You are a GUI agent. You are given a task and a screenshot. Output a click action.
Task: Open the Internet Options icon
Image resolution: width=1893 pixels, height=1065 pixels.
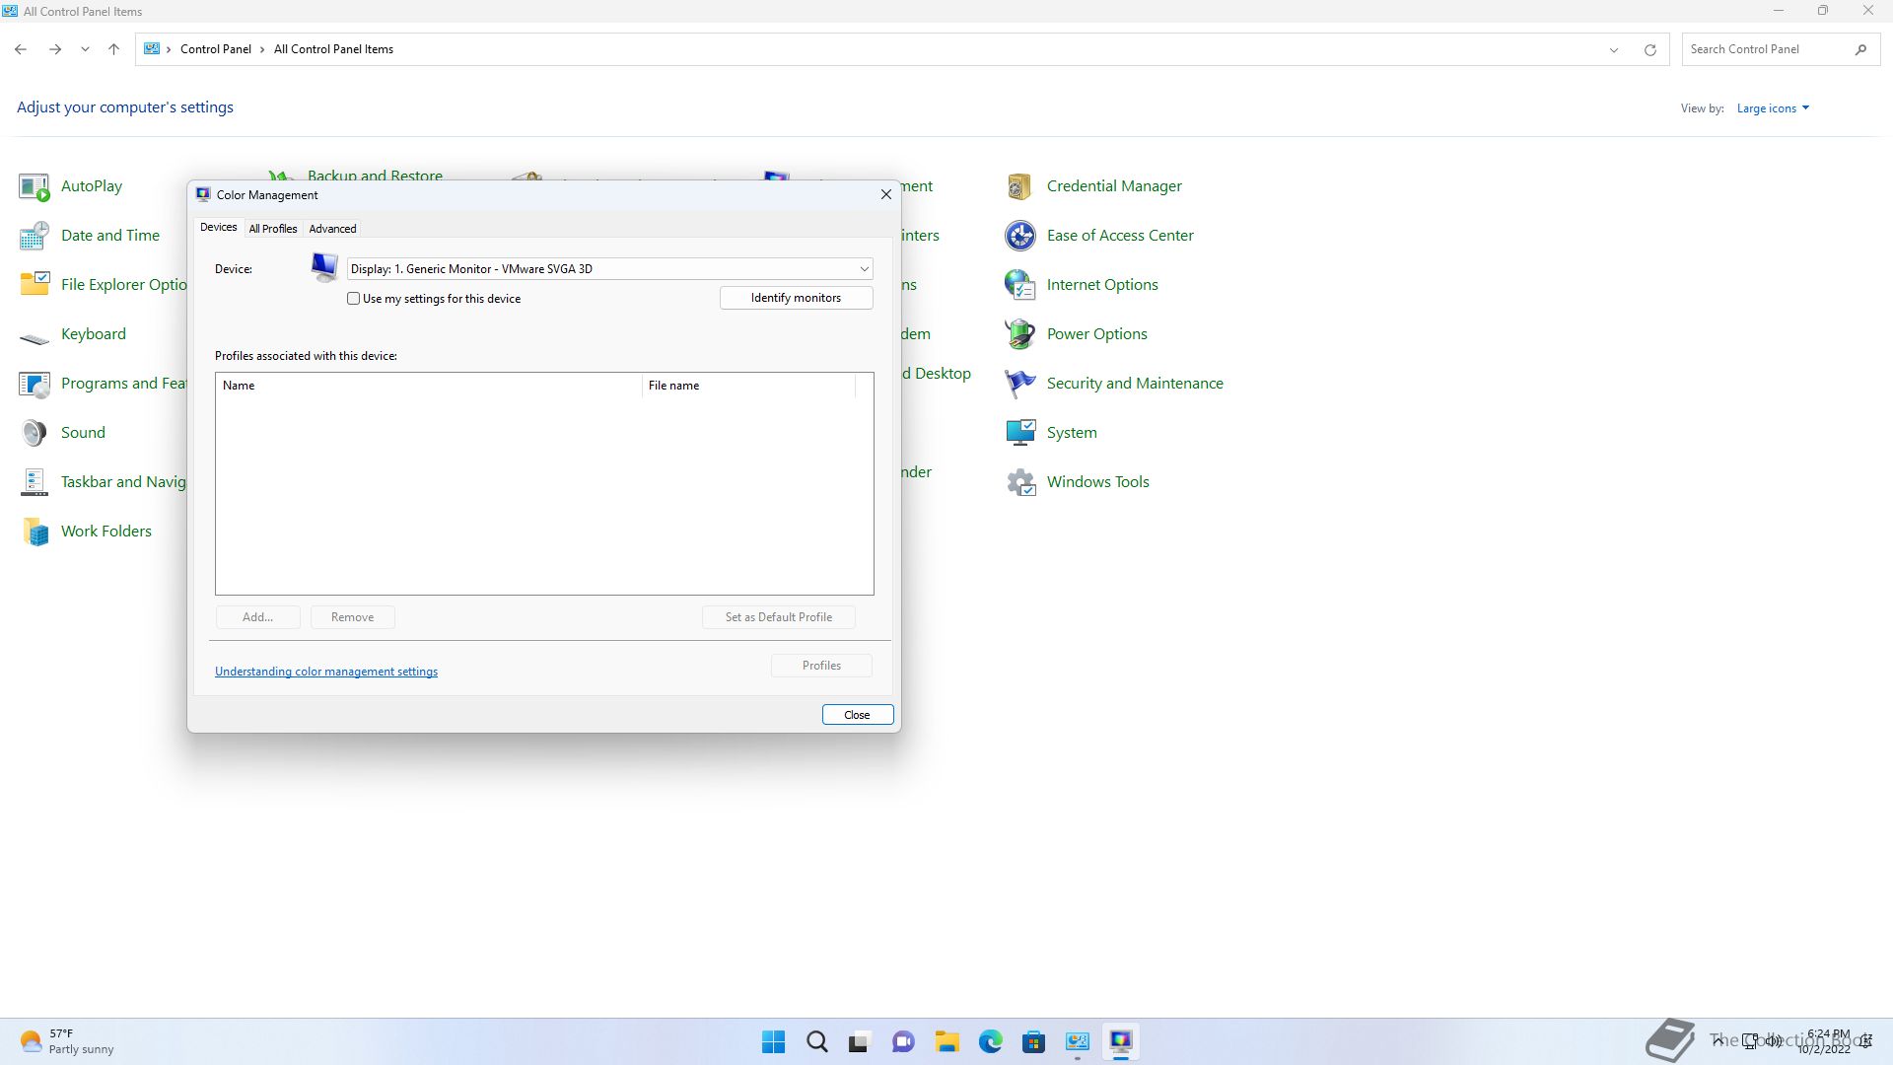click(1020, 285)
